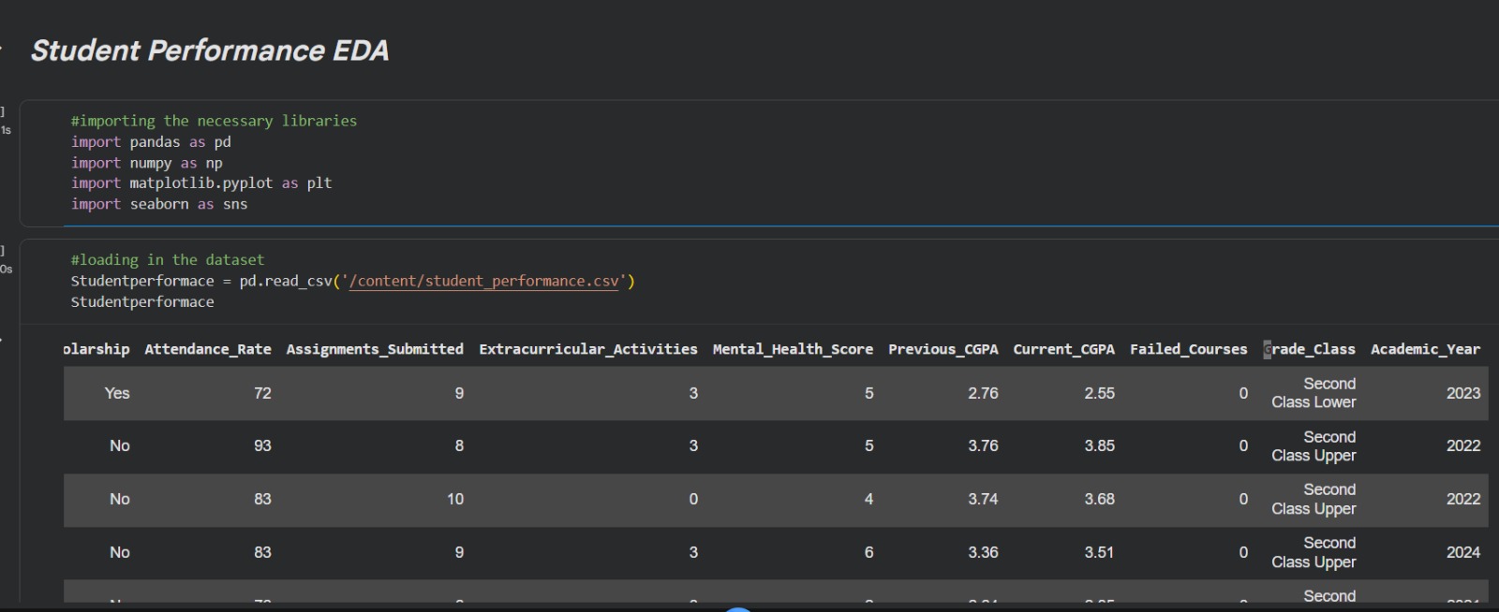
Task: Click Assignments_Submitted value 8
Action: pyautogui.click(x=459, y=446)
